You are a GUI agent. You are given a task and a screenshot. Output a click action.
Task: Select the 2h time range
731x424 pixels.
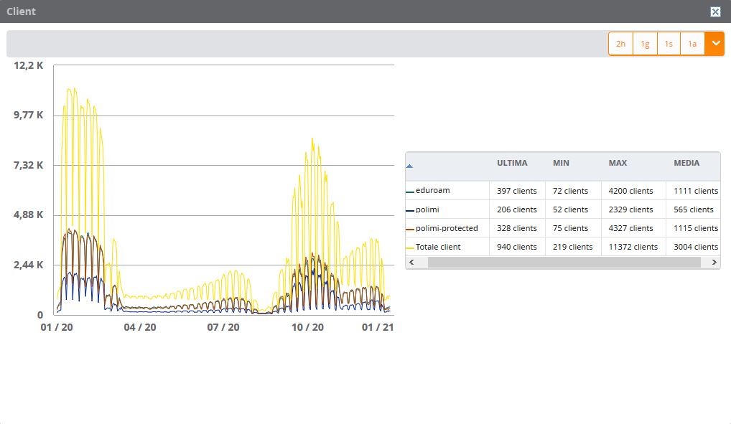coord(620,44)
